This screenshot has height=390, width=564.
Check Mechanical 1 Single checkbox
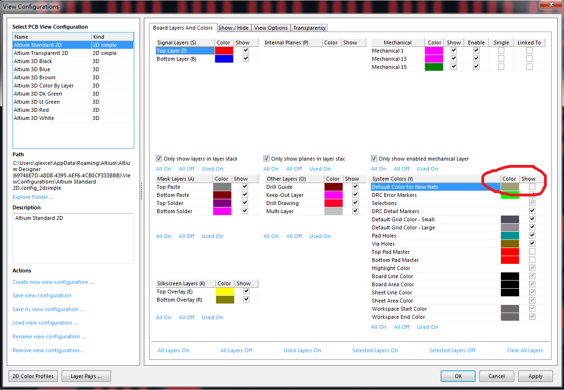501,50
